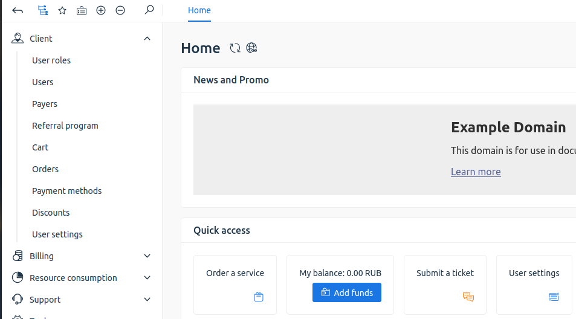Viewport: 576px width, 319px height.
Task: Refresh the Home page with the reload icon
Action: 235,48
